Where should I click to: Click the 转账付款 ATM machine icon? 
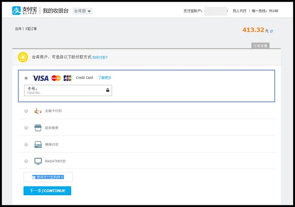pos(38,144)
